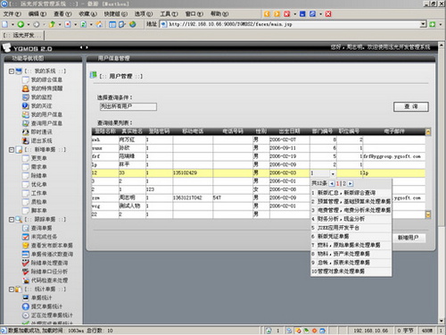Open 需求单 in the navigation tree
This screenshot has width=446, height=335.
click(x=39, y=167)
